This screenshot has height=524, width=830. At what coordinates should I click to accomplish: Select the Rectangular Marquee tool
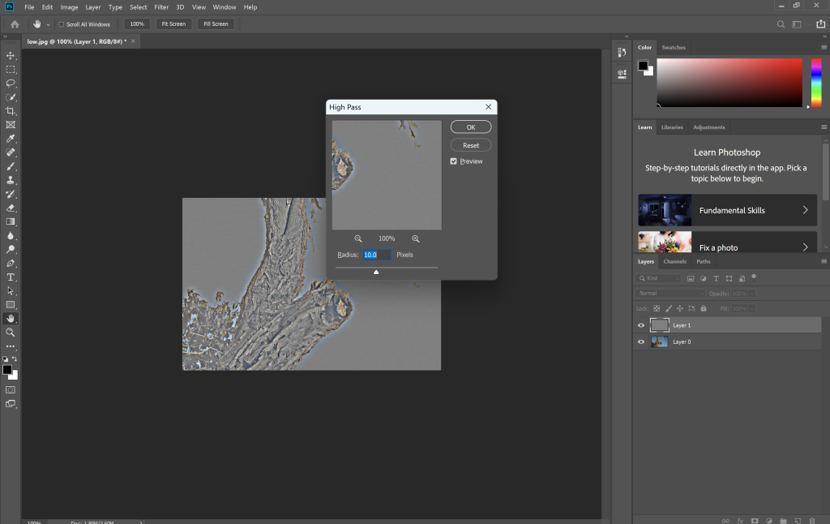pyautogui.click(x=10, y=70)
